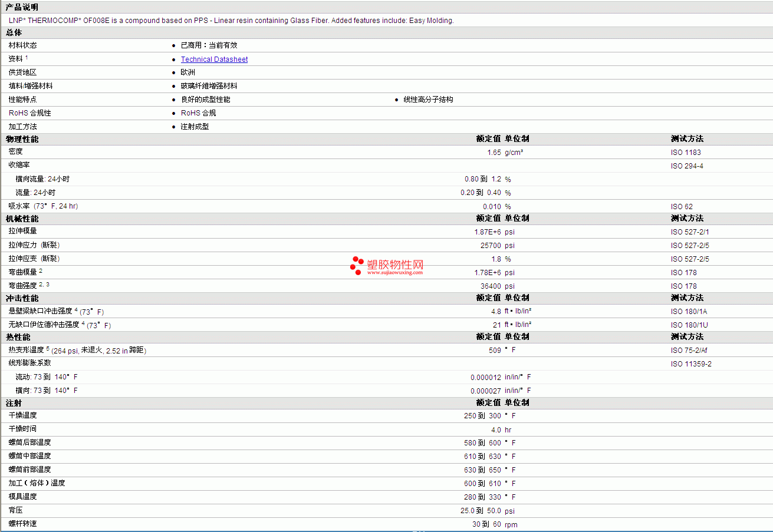This screenshot has width=773, height=532.
Task: Click tensile stress value 25700
Action: pos(491,246)
